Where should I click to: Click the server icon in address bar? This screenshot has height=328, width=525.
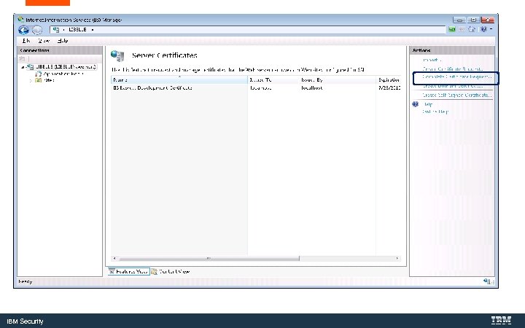click(x=56, y=30)
